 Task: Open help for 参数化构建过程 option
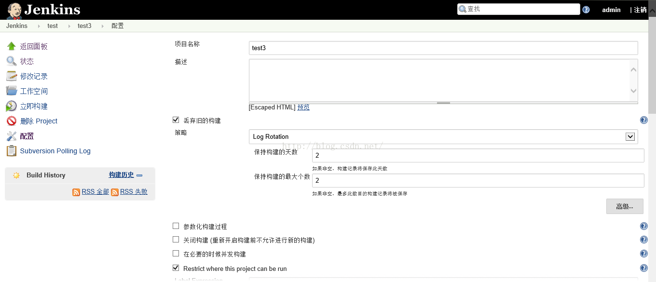[644, 226]
